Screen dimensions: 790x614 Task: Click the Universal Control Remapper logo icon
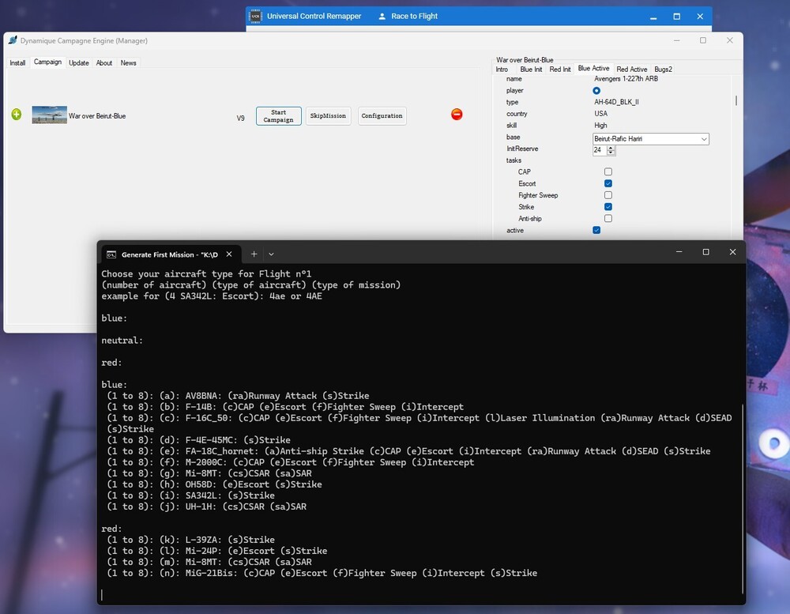[255, 16]
